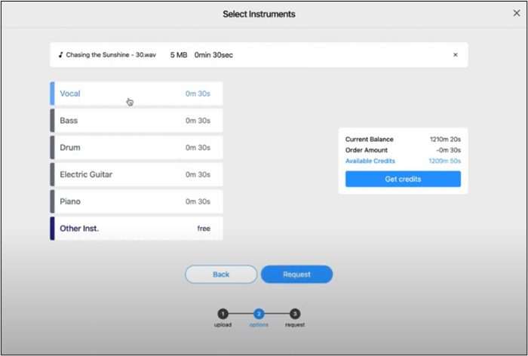Go to step 1 upload circle
Viewport: 528px width, 356px height.
tap(223, 313)
